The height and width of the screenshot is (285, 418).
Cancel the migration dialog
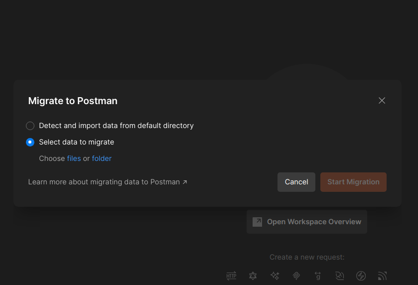[x=296, y=182]
